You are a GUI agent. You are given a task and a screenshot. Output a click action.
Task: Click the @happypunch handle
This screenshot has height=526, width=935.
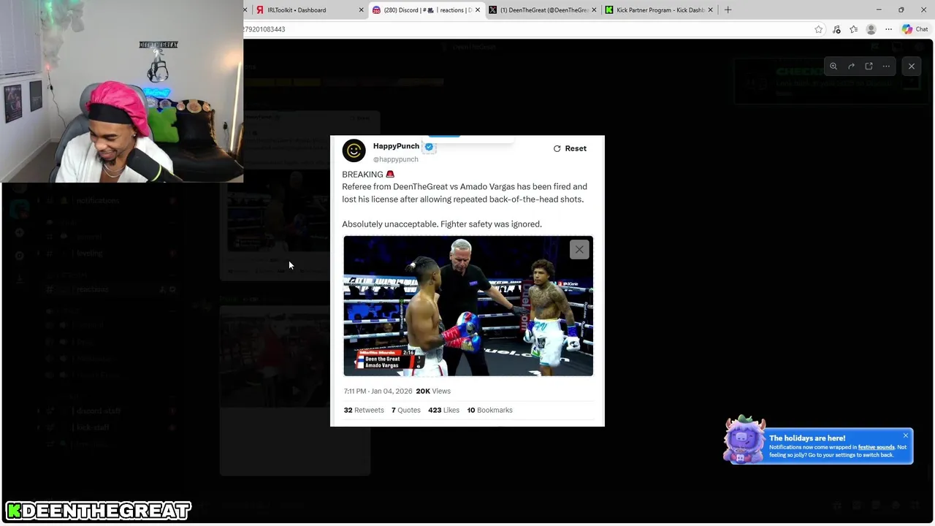(x=395, y=159)
